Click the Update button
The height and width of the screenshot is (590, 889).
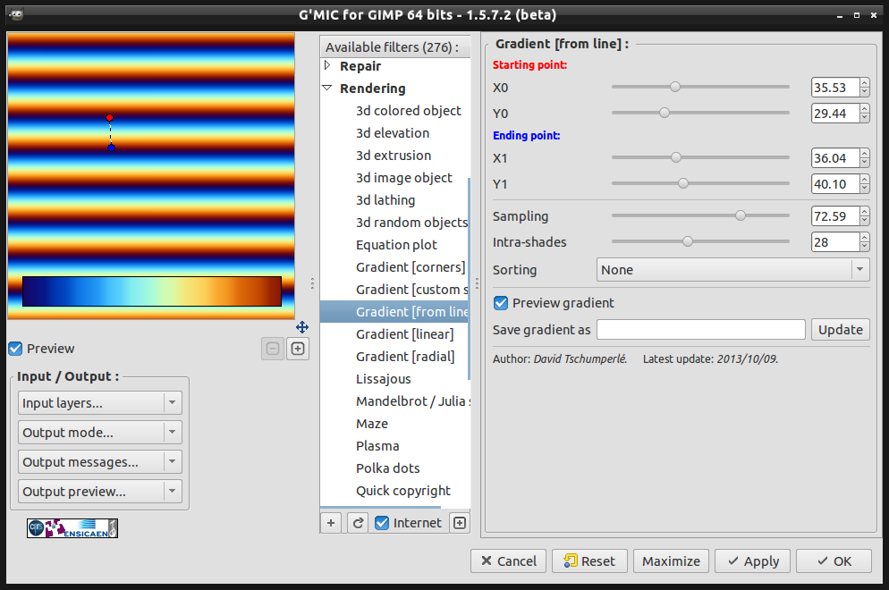tap(840, 330)
